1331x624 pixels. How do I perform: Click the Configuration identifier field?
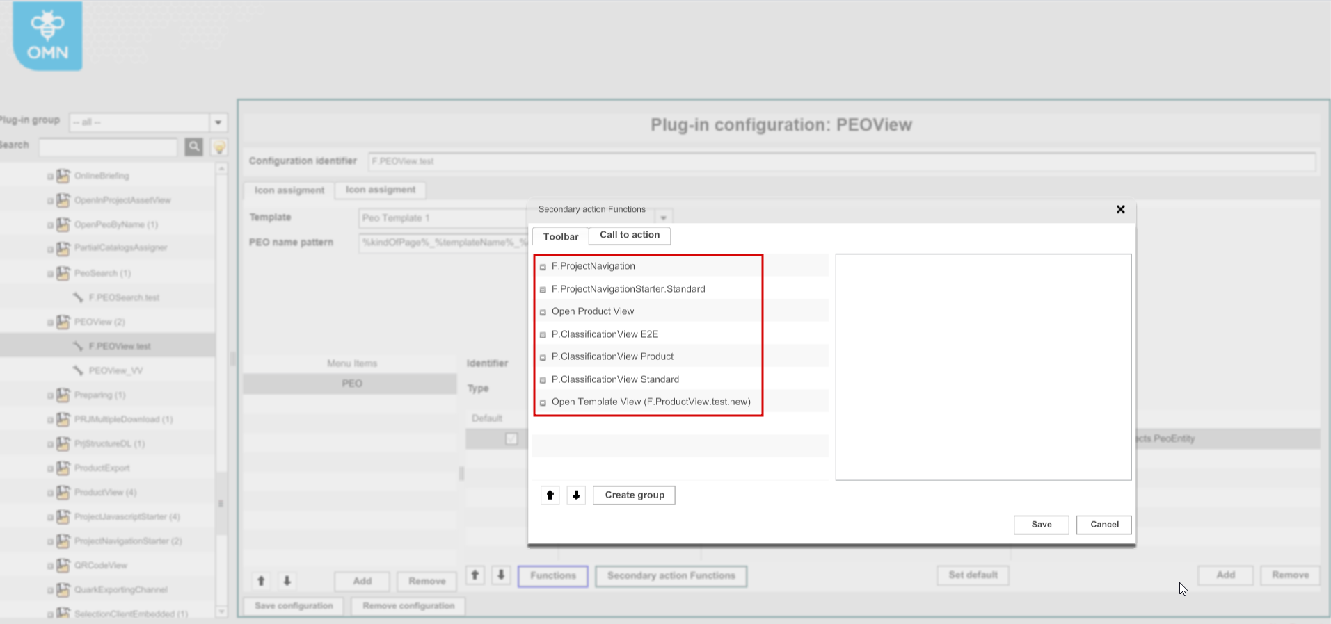click(842, 161)
